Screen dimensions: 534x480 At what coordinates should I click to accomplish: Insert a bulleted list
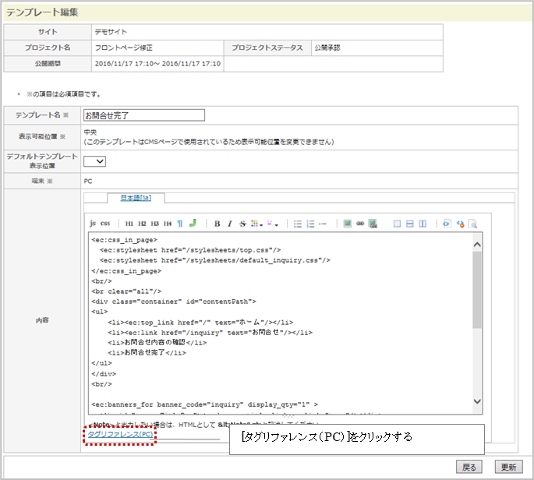[x=297, y=223]
